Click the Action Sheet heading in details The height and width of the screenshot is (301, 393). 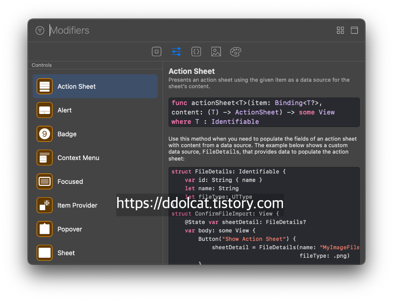(192, 71)
